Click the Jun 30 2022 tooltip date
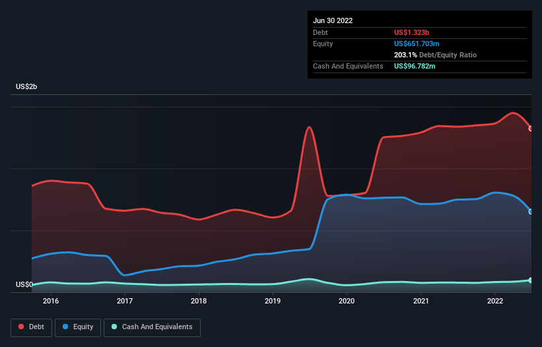 point(333,20)
